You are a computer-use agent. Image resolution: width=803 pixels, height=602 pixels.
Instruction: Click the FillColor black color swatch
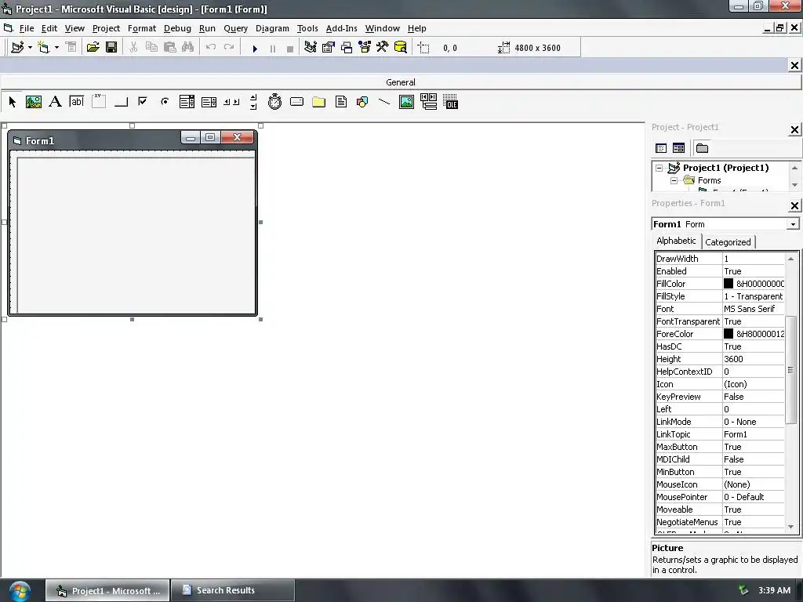tap(729, 284)
